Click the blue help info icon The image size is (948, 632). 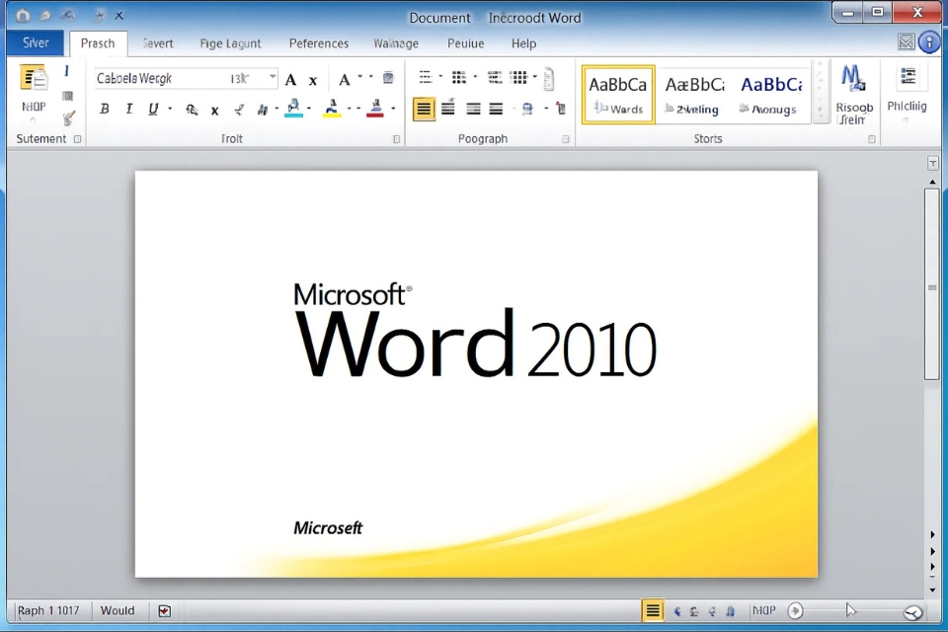click(929, 42)
